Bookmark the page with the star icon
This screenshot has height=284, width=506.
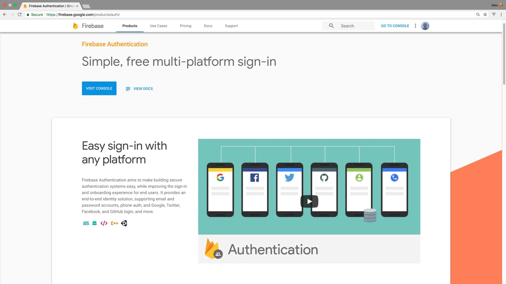485,15
